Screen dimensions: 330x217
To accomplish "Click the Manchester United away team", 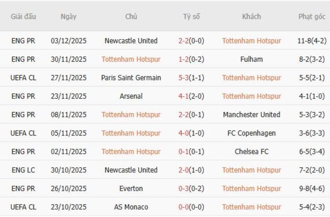I will [x=251, y=115].
